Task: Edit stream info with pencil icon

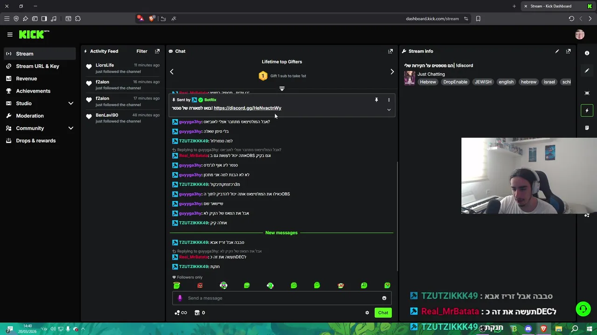Action: pyautogui.click(x=557, y=51)
